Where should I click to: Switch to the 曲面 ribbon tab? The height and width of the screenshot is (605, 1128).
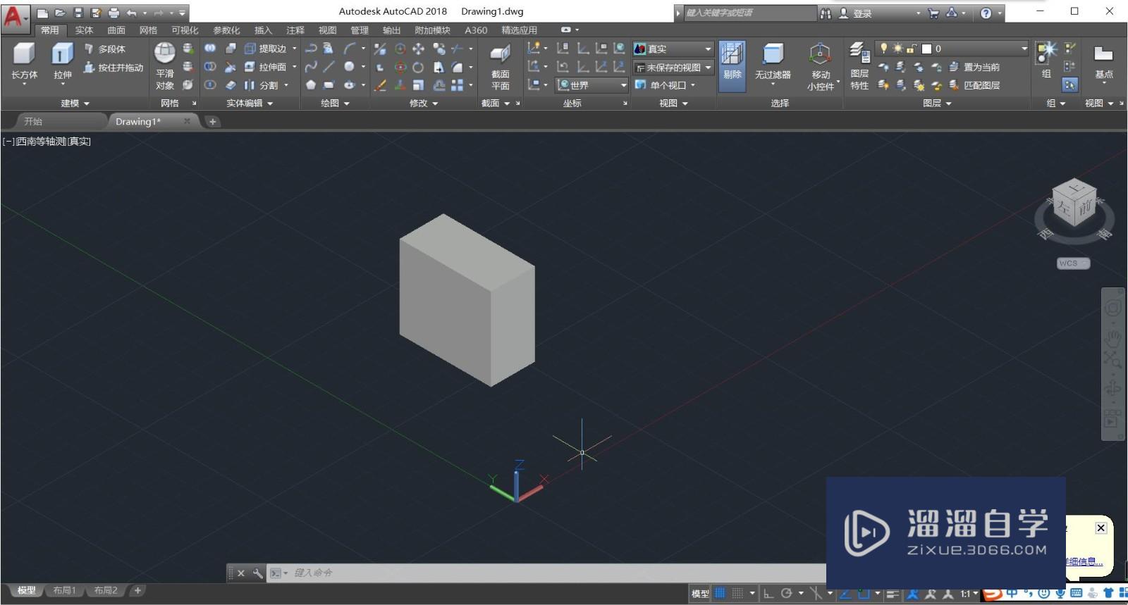116,30
